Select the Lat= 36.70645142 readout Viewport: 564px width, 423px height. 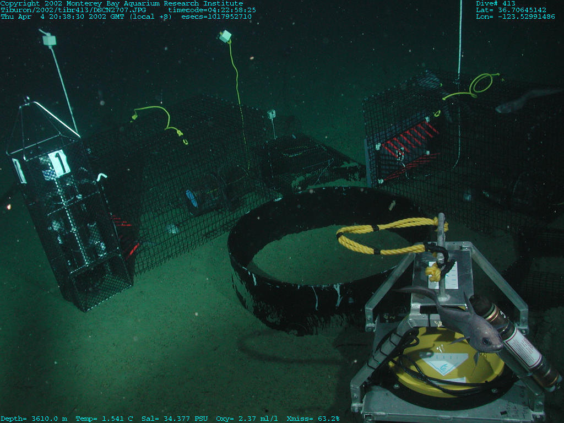(511, 10)
